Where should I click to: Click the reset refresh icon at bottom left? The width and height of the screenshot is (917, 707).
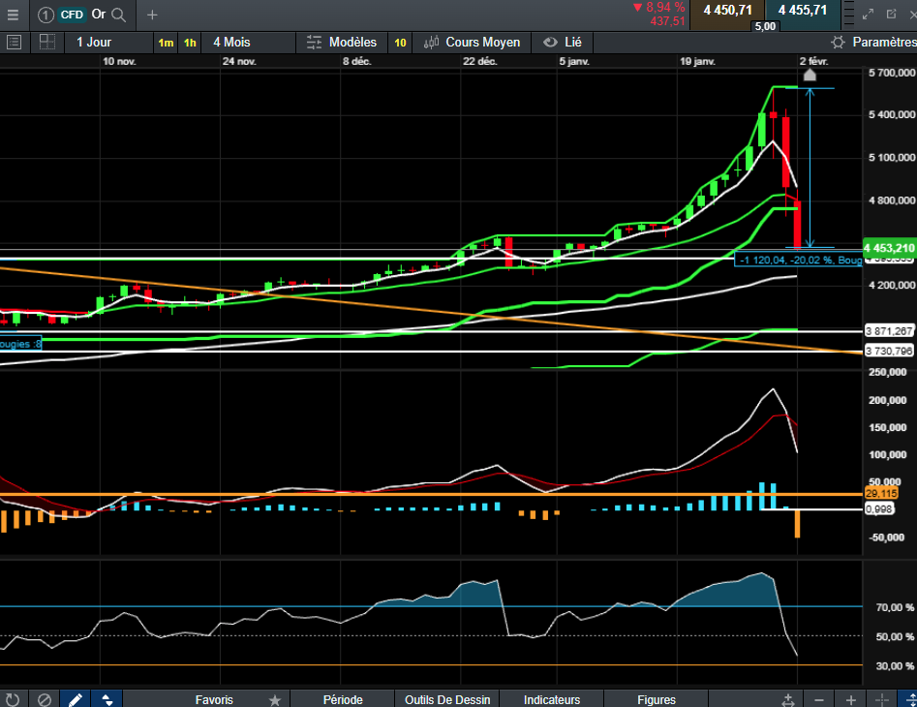tap(13, 699)
